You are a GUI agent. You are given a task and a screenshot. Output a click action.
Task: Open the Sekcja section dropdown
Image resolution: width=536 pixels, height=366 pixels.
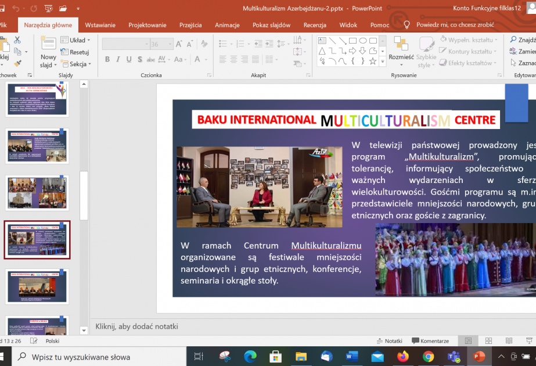(76, 64)
